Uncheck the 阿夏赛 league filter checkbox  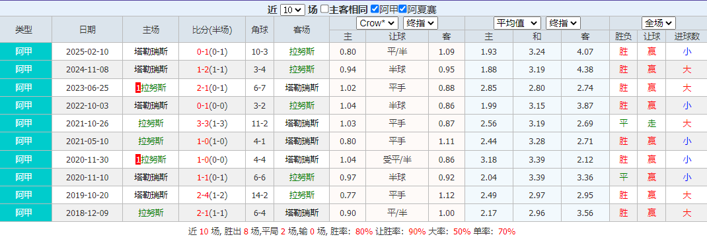[x=402, y=9]
